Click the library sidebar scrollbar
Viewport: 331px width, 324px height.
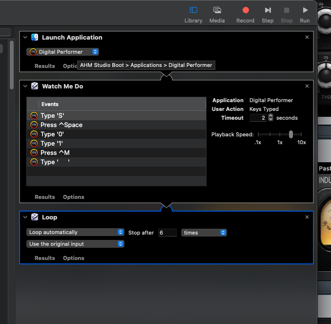point(12,65)
